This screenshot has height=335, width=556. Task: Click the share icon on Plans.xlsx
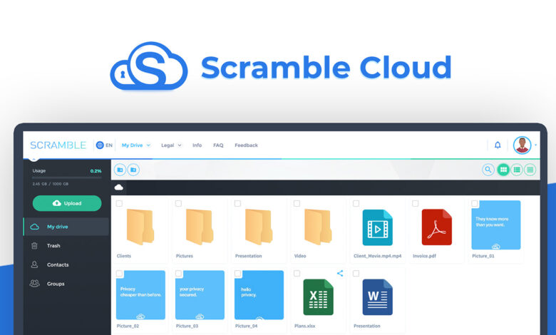[340, 273]
